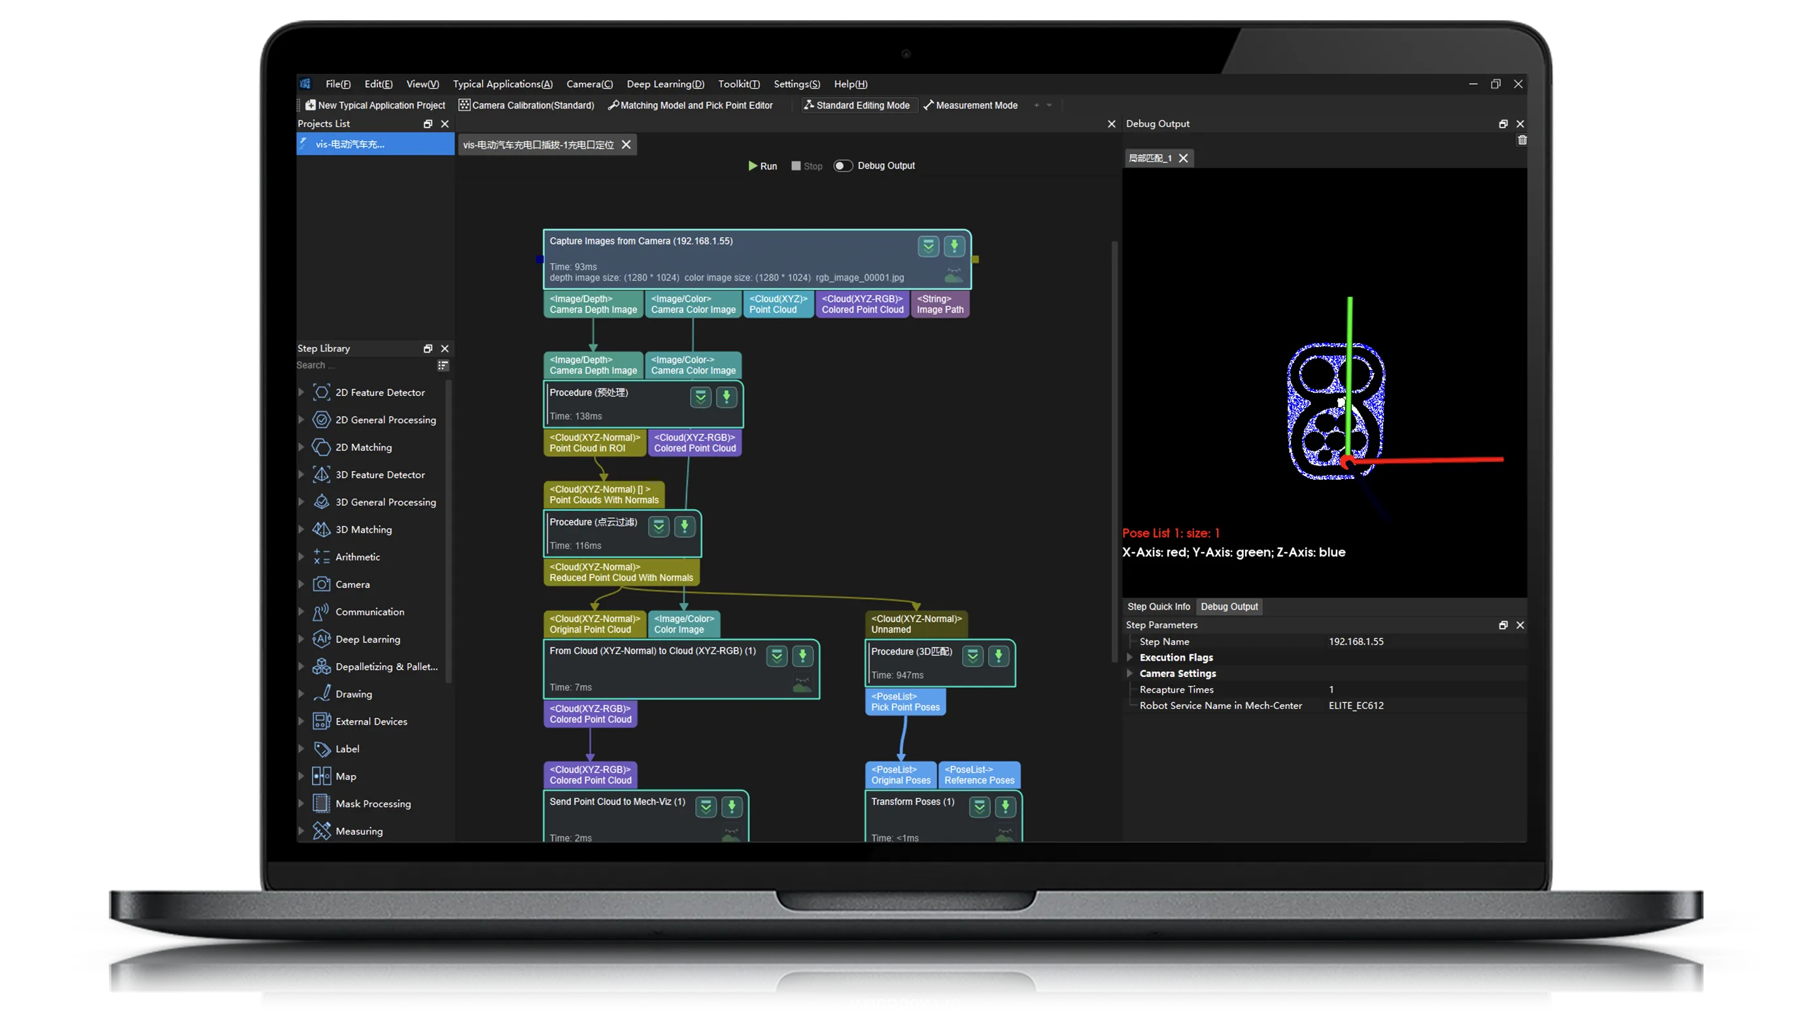Click the Communication category icon
1812x1018 pixels.
tap(322, 612)
